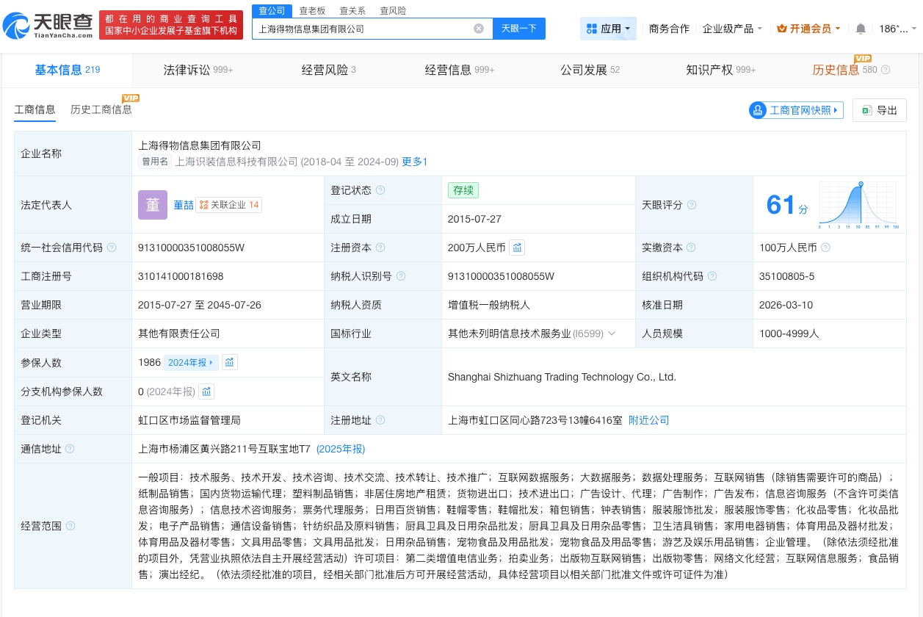Expand former names with 更多1
This screenshot has height=617, width=923.
click(x=414, y=162)
